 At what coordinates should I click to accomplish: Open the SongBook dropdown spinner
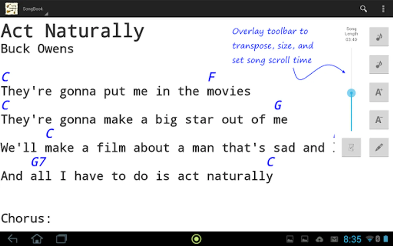[35, 9]
